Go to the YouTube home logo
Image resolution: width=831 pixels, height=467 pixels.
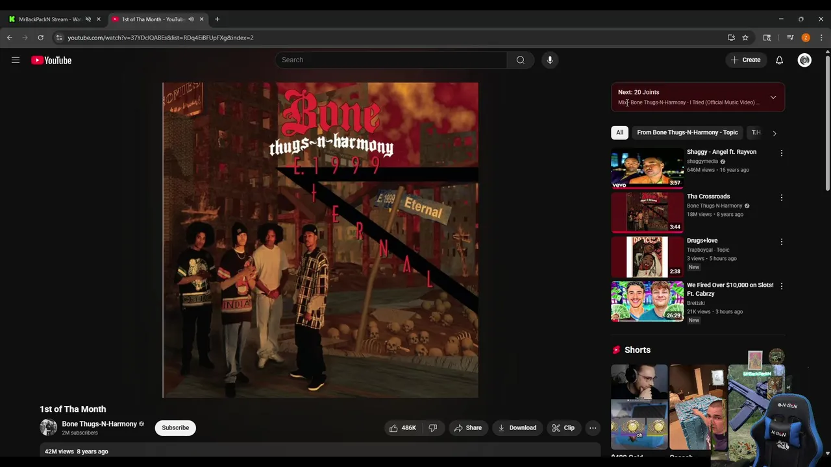point(51,60)
